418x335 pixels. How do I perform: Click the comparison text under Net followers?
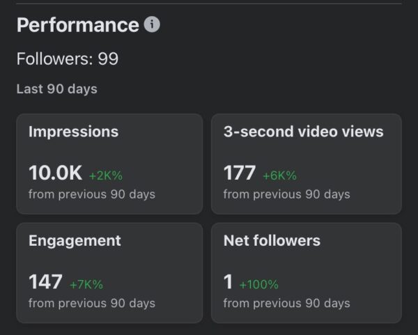[286, 303]
